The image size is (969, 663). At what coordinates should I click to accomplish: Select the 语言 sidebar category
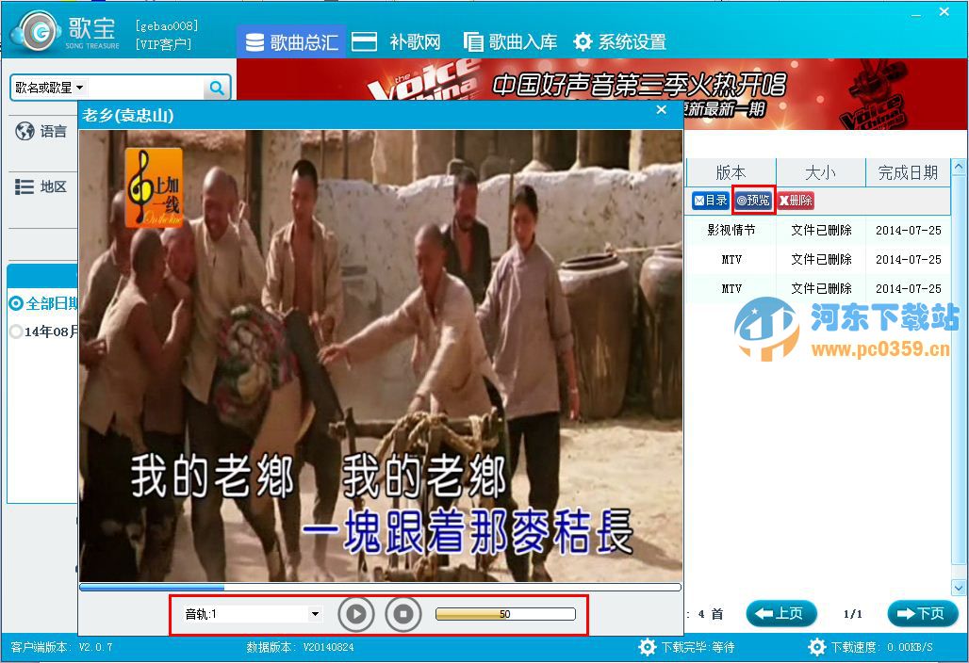tap(41, 131)
